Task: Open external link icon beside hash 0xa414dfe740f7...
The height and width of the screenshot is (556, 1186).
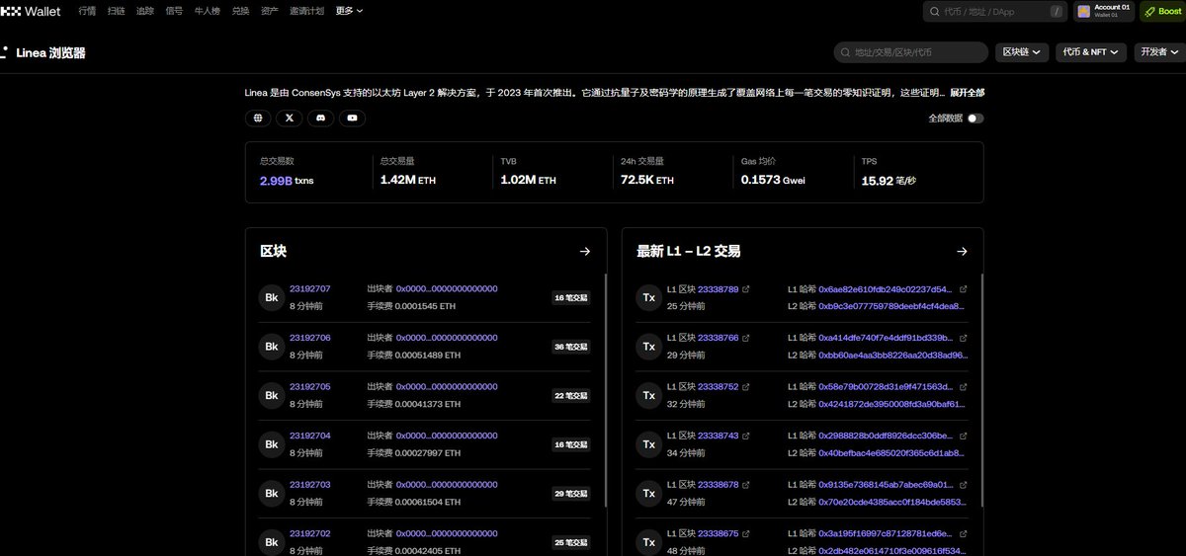Action: [x=964, y=338]
